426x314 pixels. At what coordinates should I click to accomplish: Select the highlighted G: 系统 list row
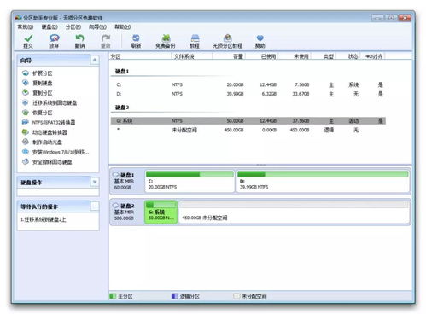point(248,121)
